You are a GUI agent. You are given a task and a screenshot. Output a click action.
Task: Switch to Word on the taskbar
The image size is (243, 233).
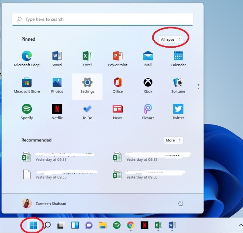172,225
